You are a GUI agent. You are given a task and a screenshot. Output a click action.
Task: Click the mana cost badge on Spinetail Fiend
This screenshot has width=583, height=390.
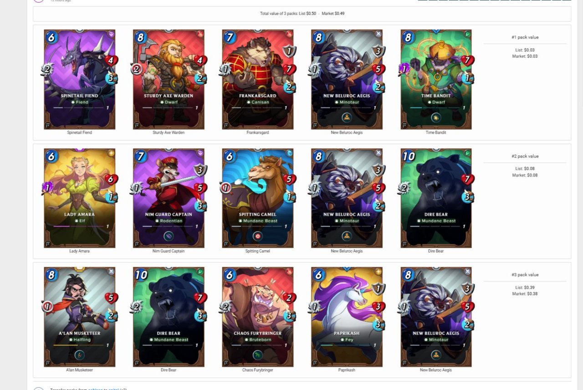tap(51, 38)
